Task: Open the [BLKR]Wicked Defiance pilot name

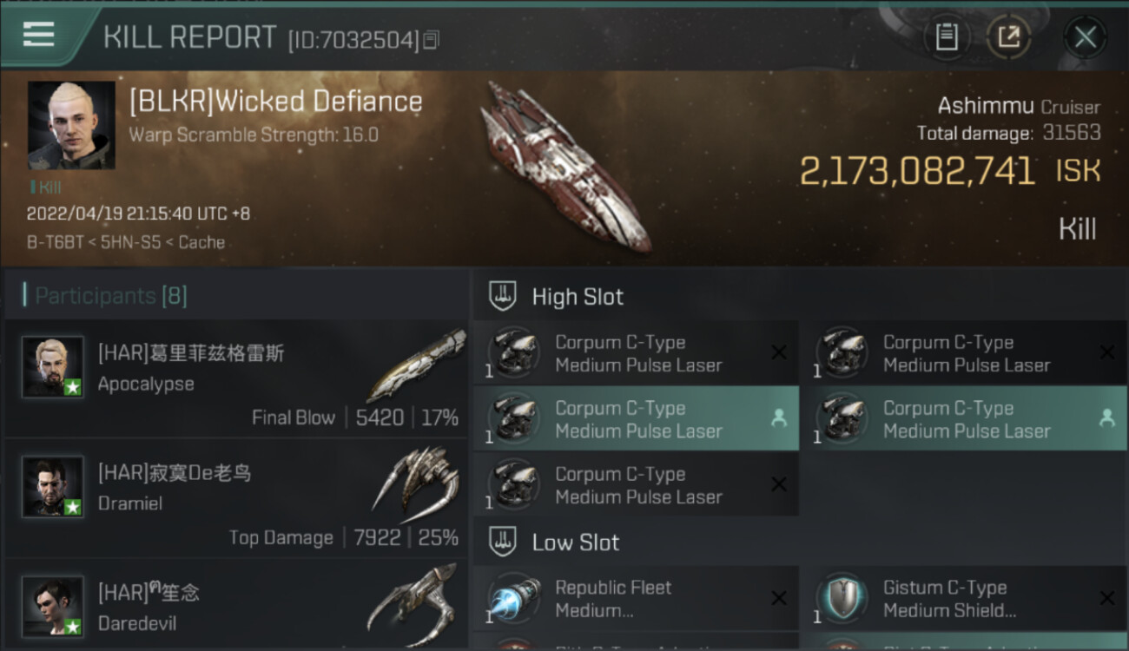Action: (275, 102)
